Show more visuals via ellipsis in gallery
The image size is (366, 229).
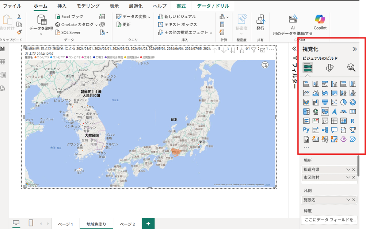coord(306,148)
